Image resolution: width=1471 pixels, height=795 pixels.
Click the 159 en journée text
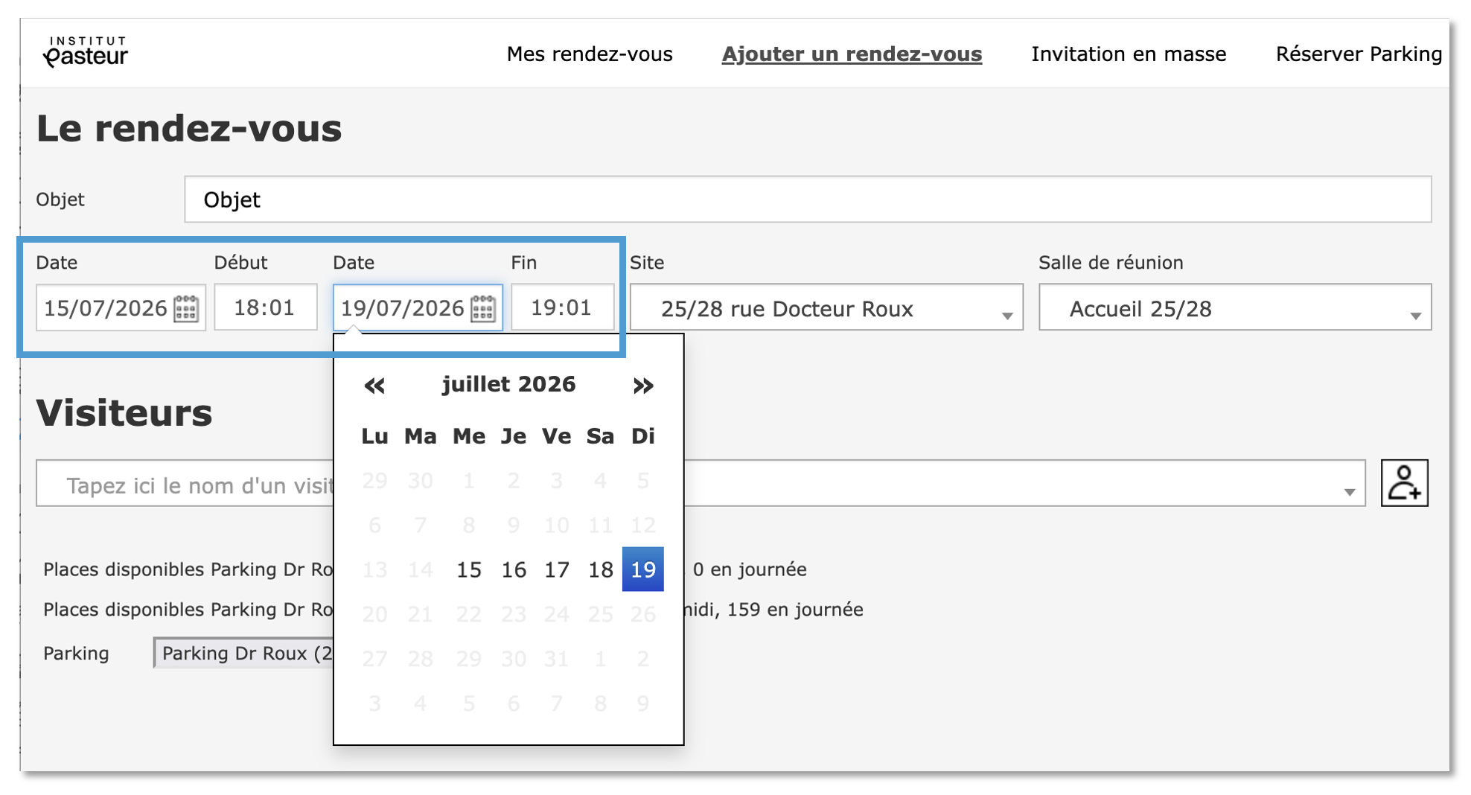click(795, 610)
